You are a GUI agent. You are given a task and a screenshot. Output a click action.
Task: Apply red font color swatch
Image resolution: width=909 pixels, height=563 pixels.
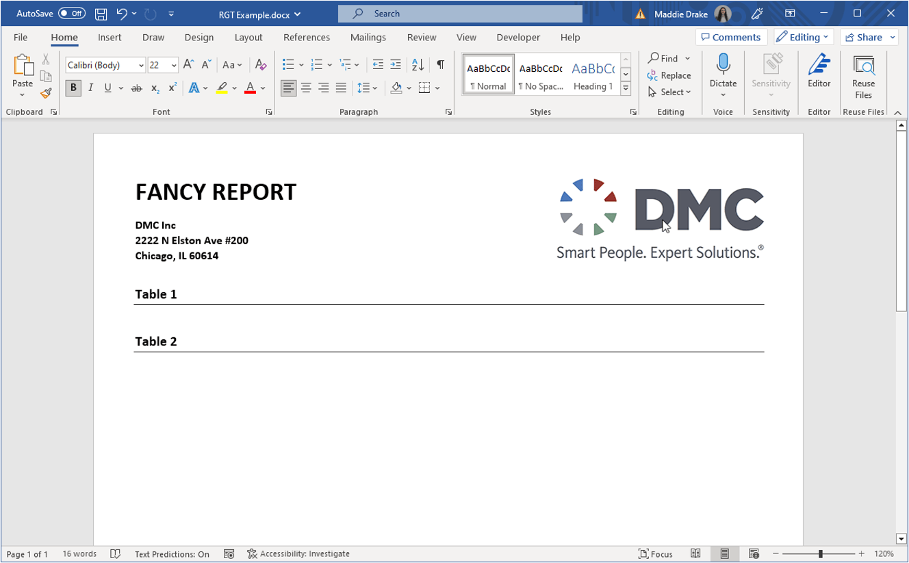point(250,88)
